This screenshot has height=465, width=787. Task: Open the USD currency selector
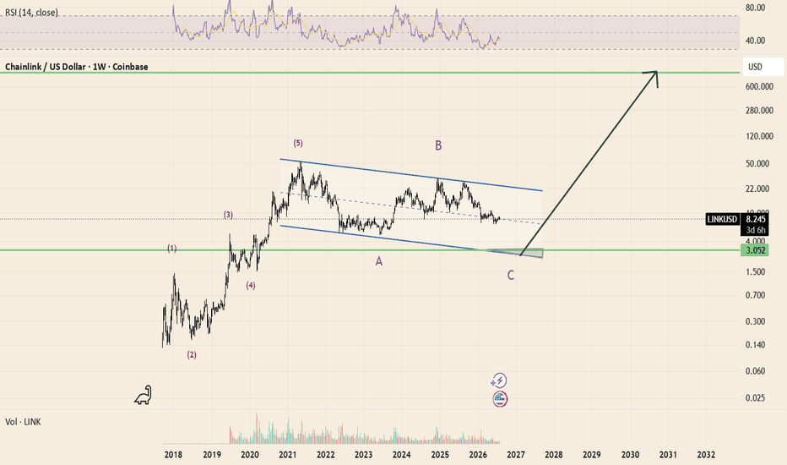[763, 67]
